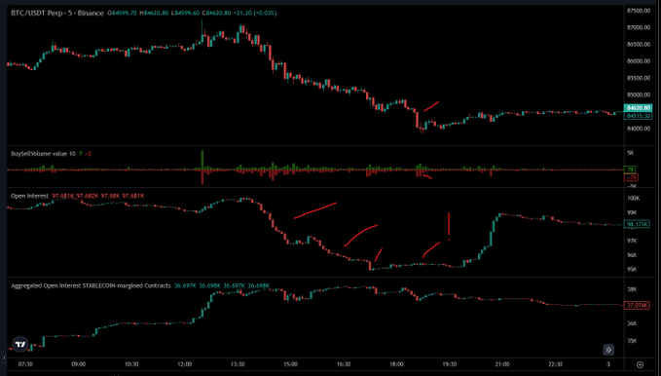
Task: Click the 13:30 time axis label
Action: click(x=238, y=364)
